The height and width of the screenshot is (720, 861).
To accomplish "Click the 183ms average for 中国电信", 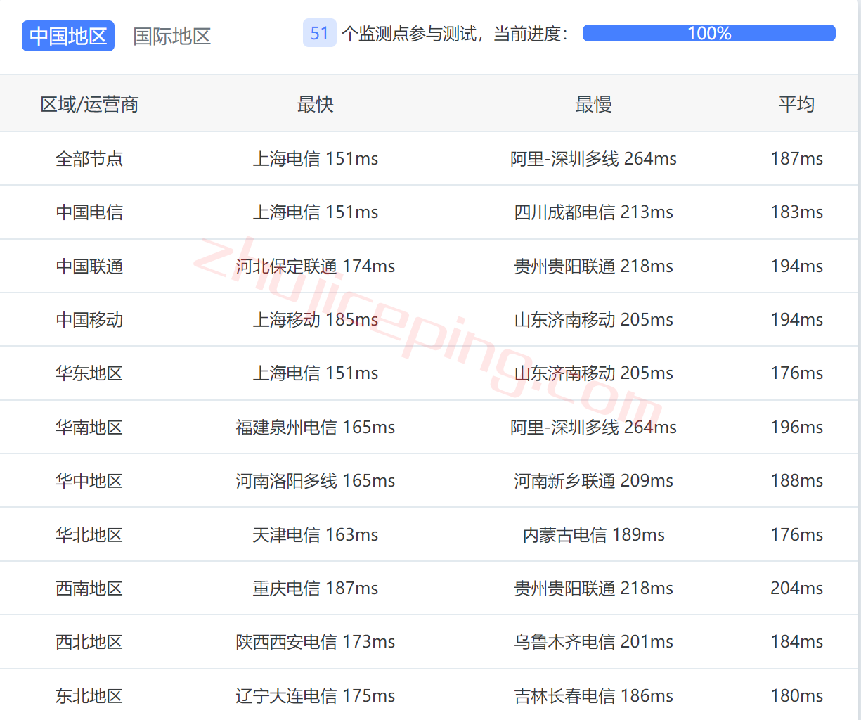I will 796,212.
